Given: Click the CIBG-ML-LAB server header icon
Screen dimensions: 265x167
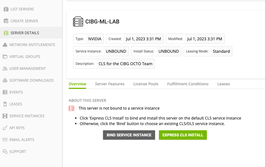Looking at the screenshot, I should (78, 22).
